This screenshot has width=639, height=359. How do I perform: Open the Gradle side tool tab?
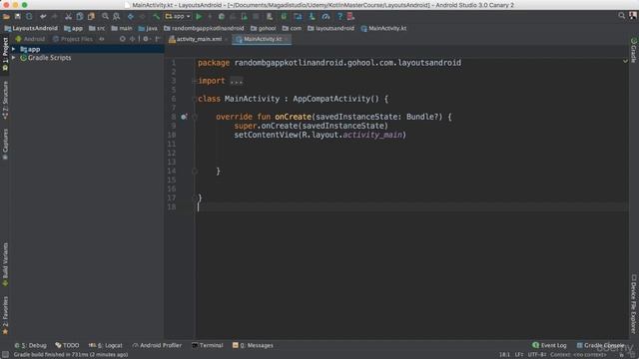point(634,51)
